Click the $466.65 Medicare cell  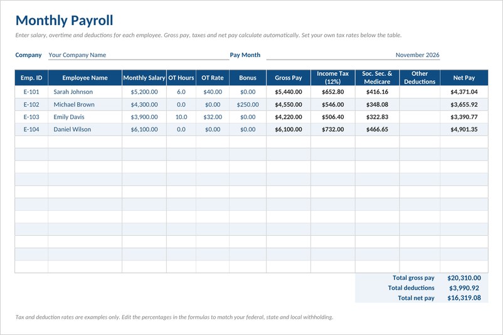[x=378, y=130]
